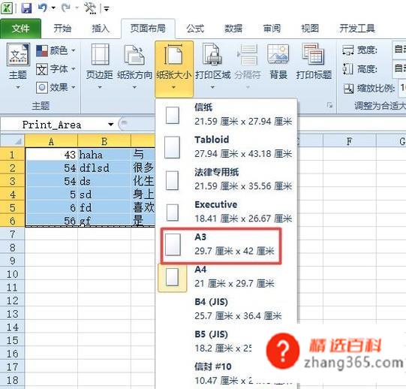Screen dimensions: 406x389
Task: Open the 宽度 width combo box
Action: [399, 50]
